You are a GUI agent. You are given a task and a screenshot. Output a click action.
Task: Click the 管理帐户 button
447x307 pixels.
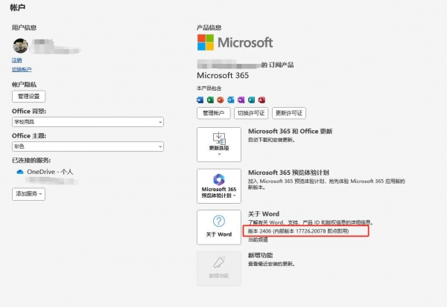click(x=214, y=113)
